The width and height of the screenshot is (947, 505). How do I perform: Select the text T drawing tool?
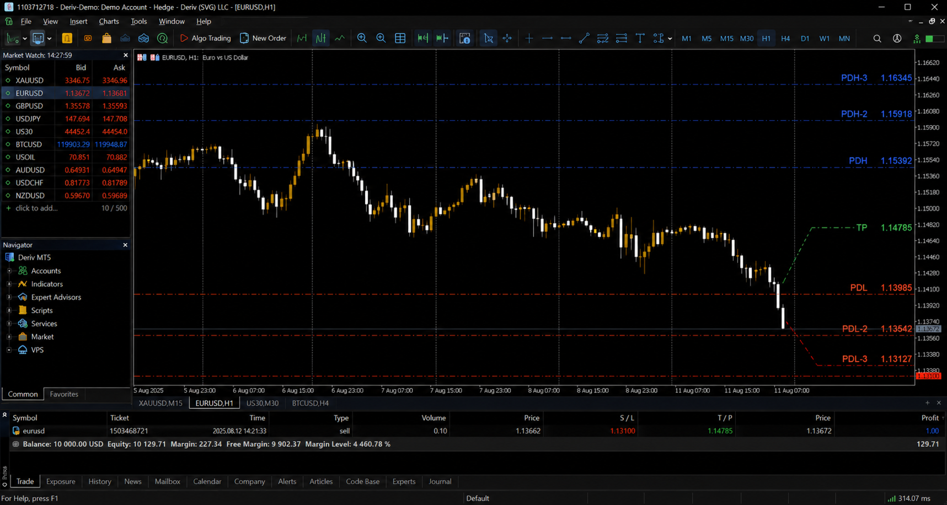(640, 39)
